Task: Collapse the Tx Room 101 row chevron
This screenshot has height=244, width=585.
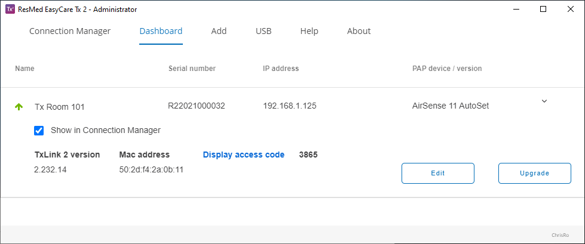Action: pyautogui.click(x=544, y=101)
